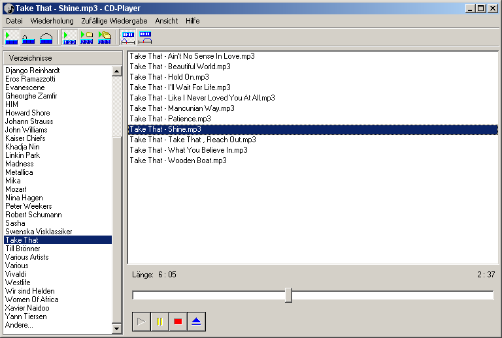The height and width of the screenshot is (338, 502).
Task: Stop playback with the red stop button
Action: pos(178,322)
